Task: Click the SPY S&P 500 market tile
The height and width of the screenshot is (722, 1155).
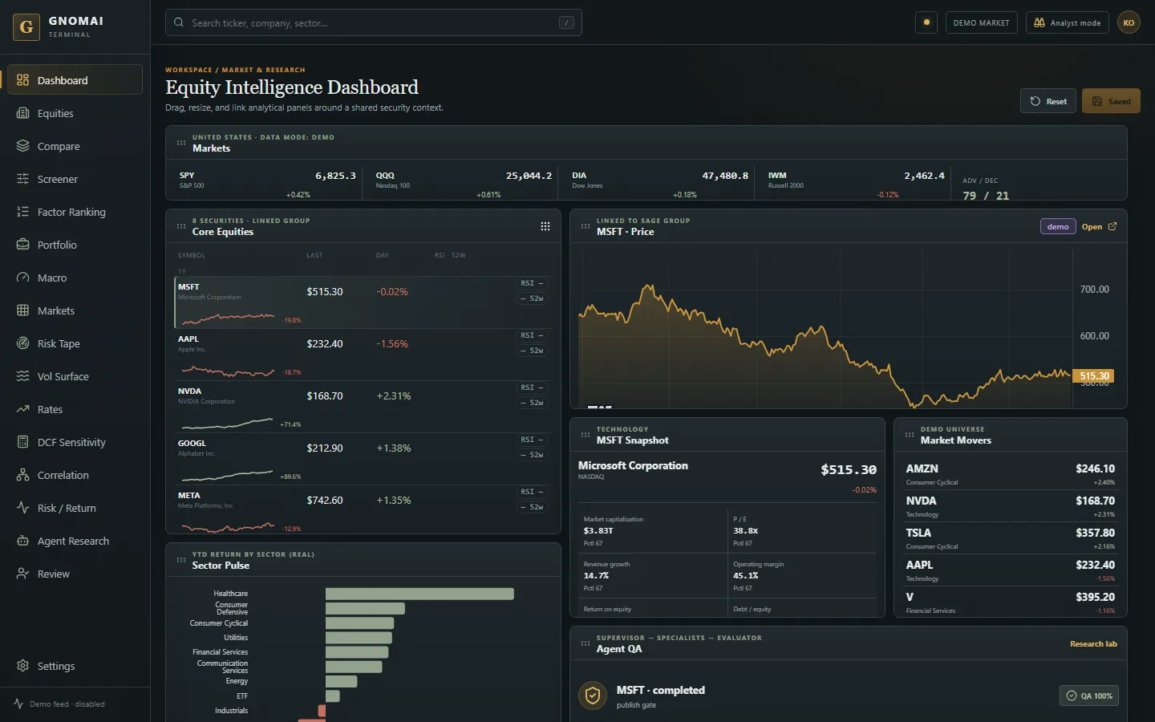Action: click(267, 184)
